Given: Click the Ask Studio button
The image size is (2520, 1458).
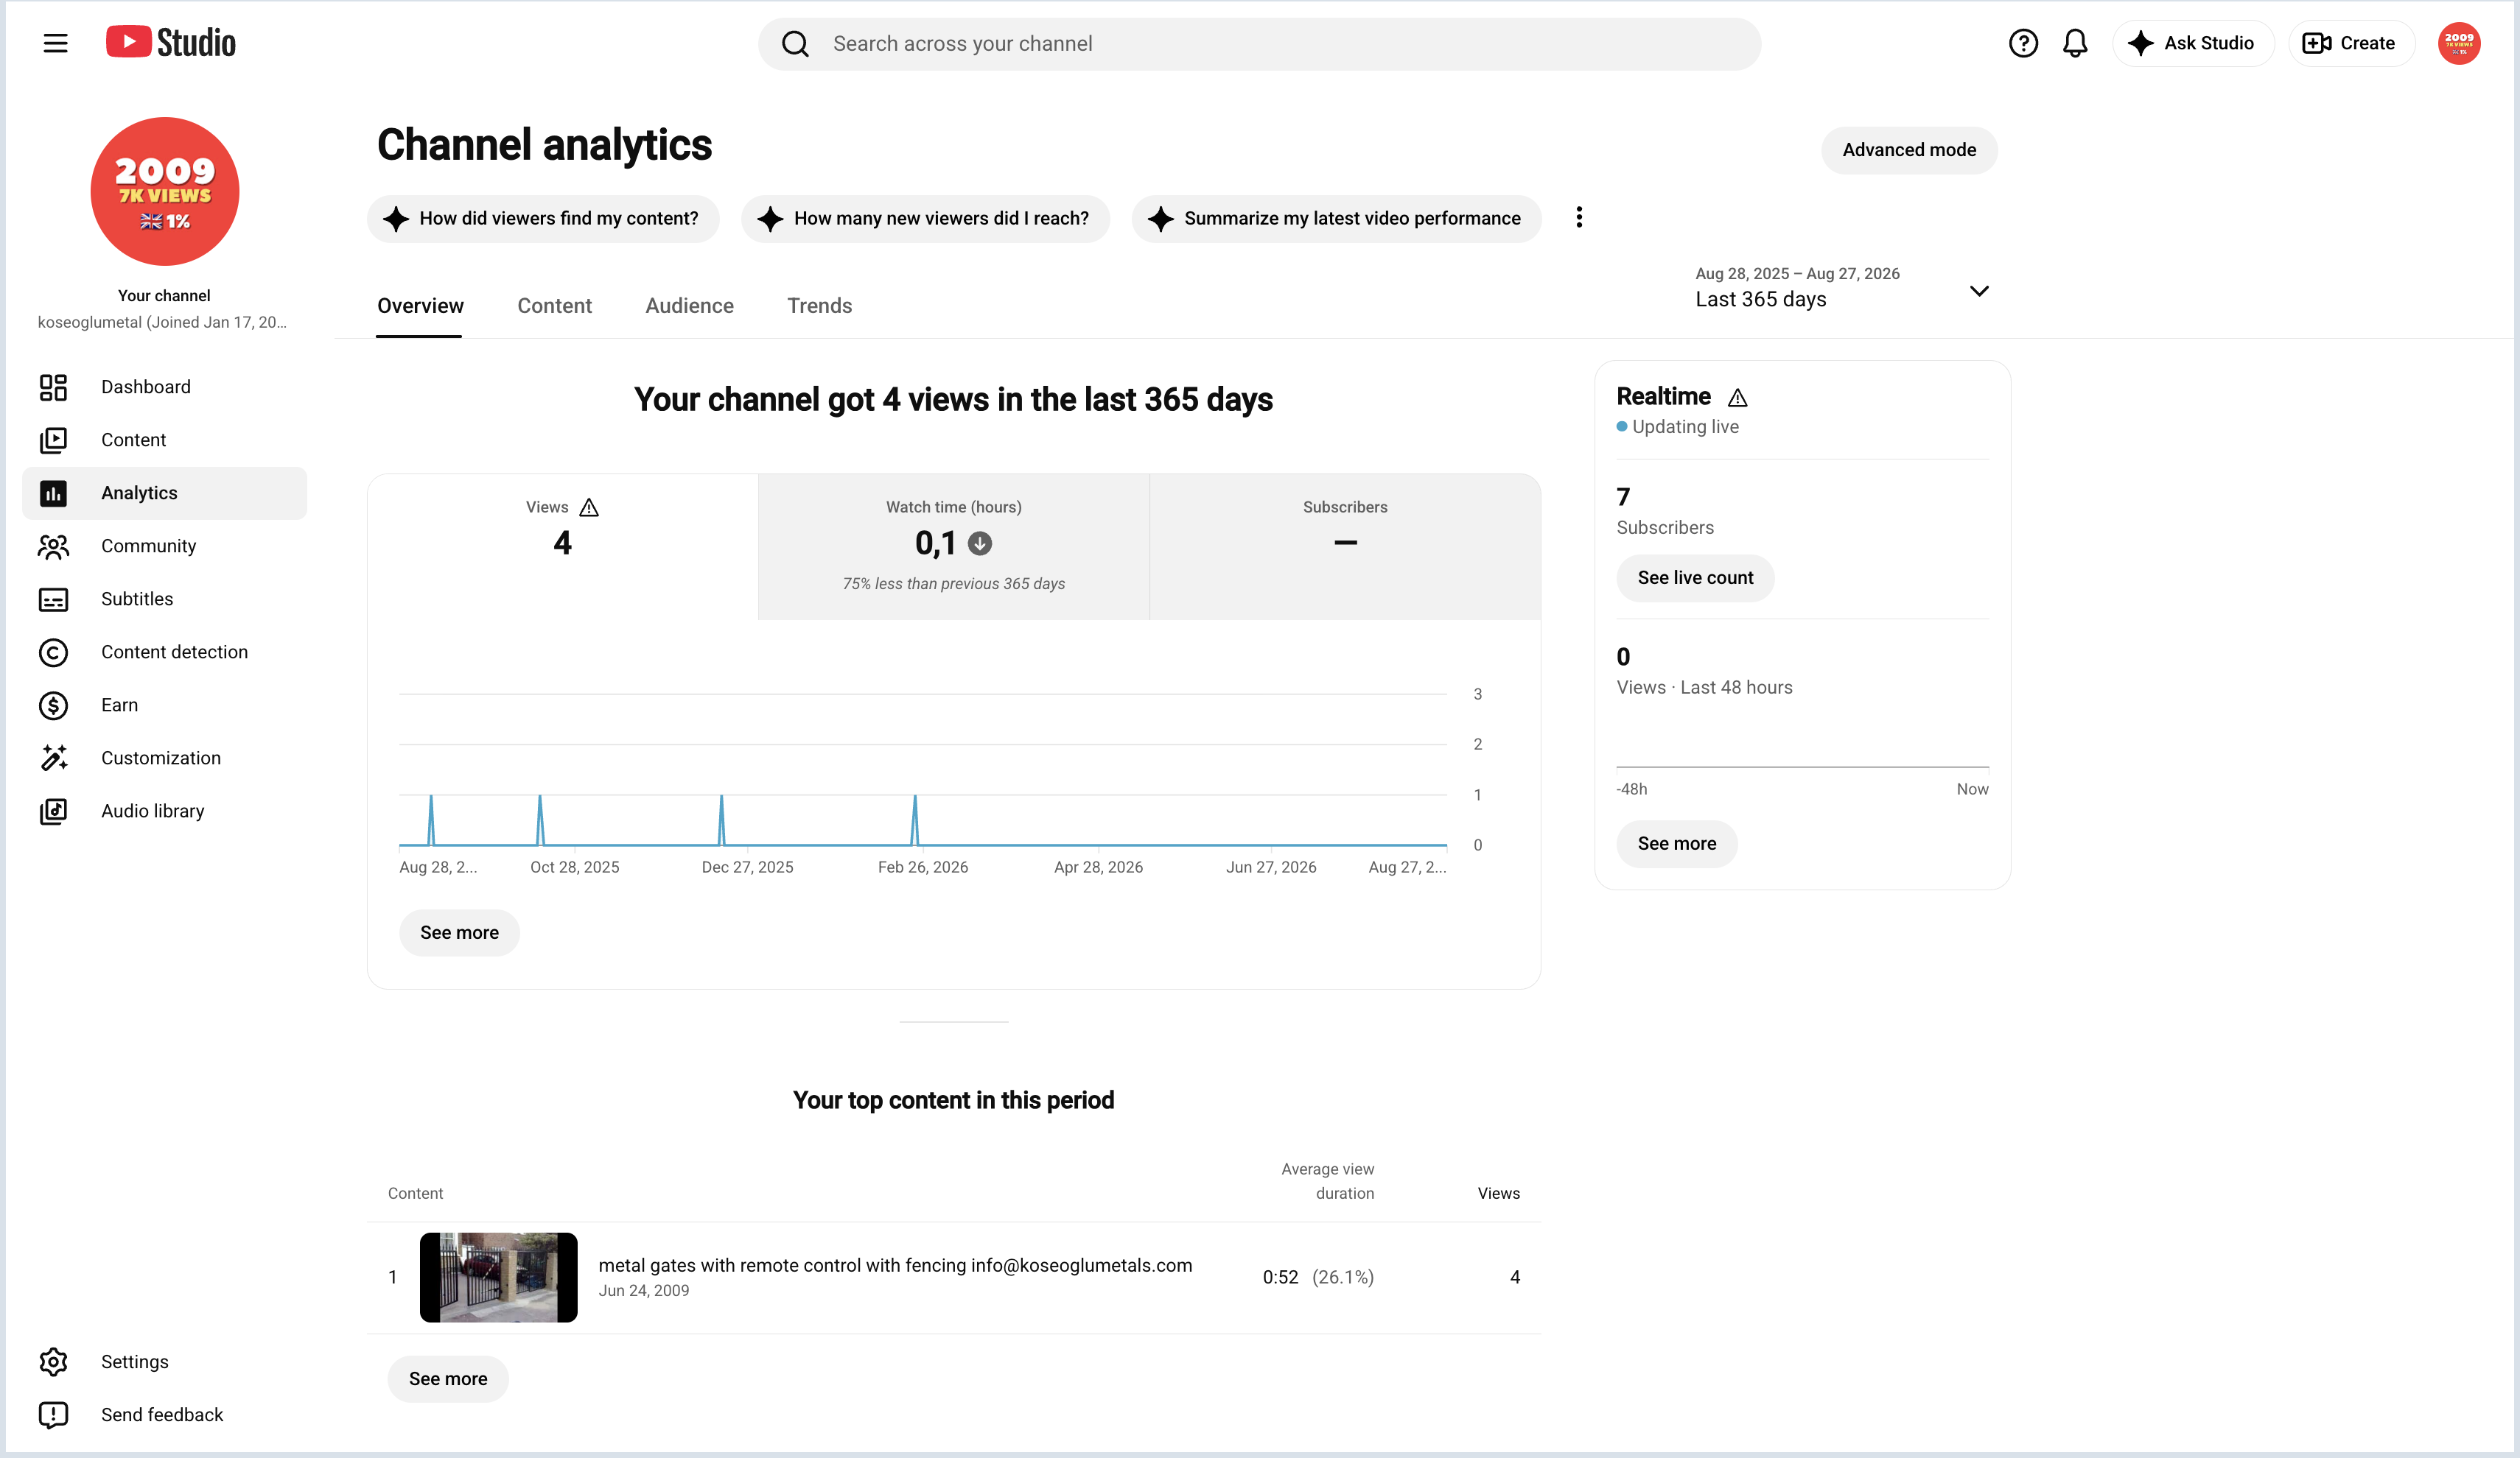Looking at the screenshot, I should point(2193,43).
